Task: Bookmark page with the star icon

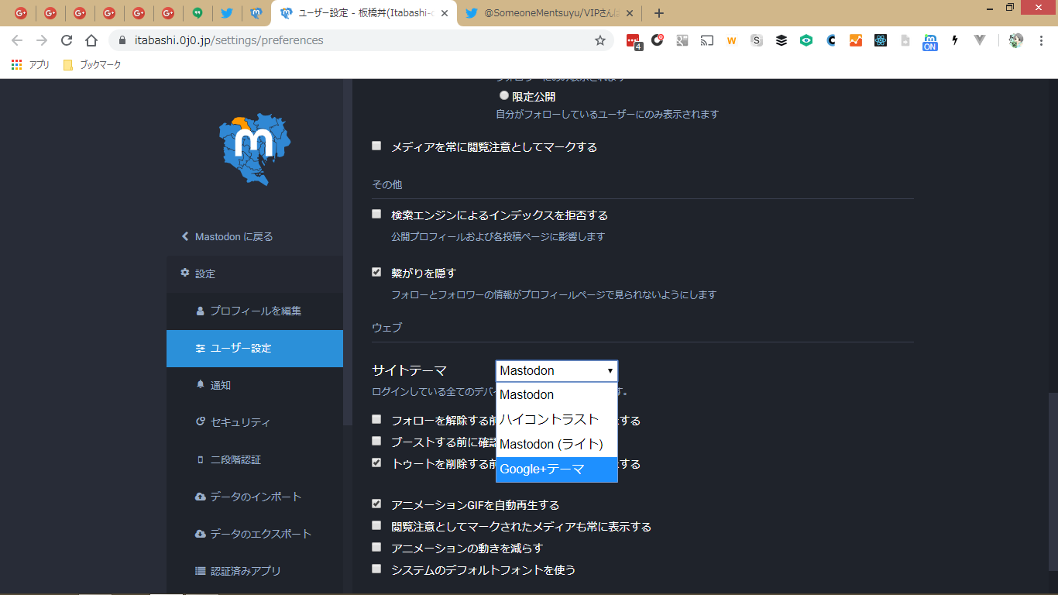Action: (599, 40)
